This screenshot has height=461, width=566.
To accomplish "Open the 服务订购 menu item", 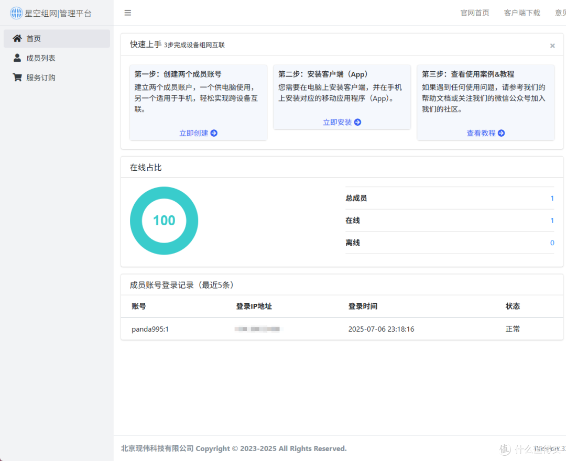I will coord(57,78).
